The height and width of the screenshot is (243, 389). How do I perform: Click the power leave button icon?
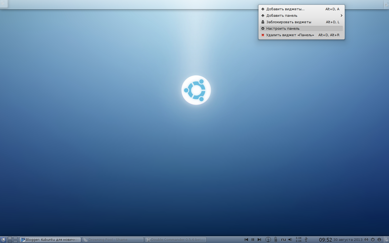[x=373, y=239]
